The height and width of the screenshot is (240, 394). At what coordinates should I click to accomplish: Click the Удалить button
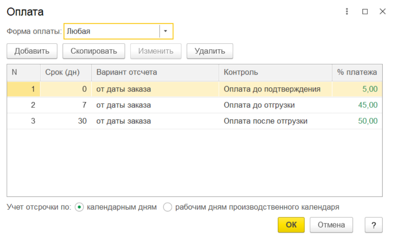210,51
